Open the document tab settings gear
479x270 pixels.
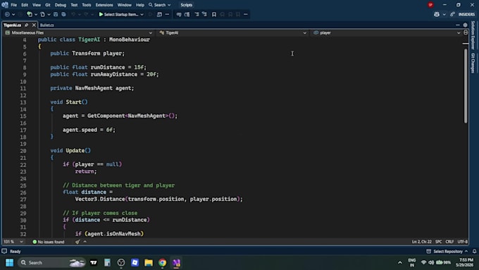pyautogui.click(x=465, y=25)
